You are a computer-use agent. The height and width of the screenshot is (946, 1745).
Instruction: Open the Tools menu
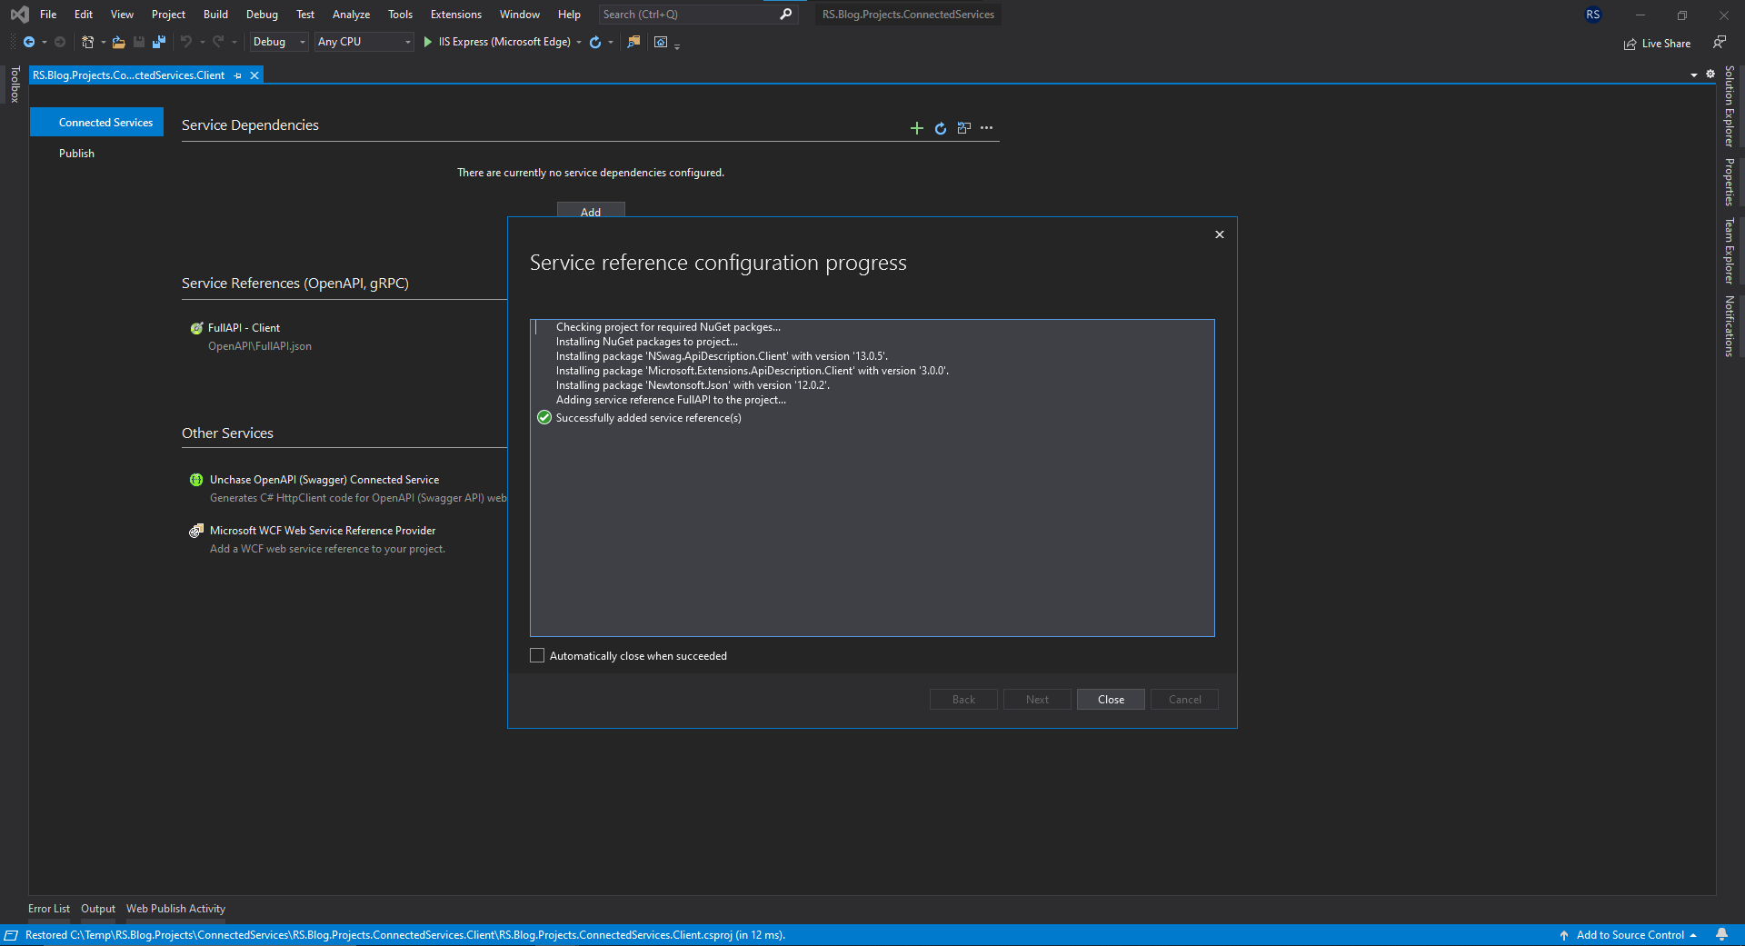400,15
